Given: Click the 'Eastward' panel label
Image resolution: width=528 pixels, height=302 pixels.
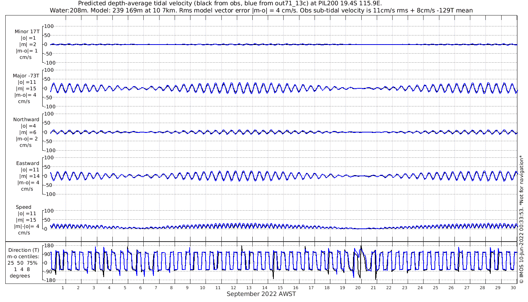Looking at the screenshot, I should (x=28, y=163).
